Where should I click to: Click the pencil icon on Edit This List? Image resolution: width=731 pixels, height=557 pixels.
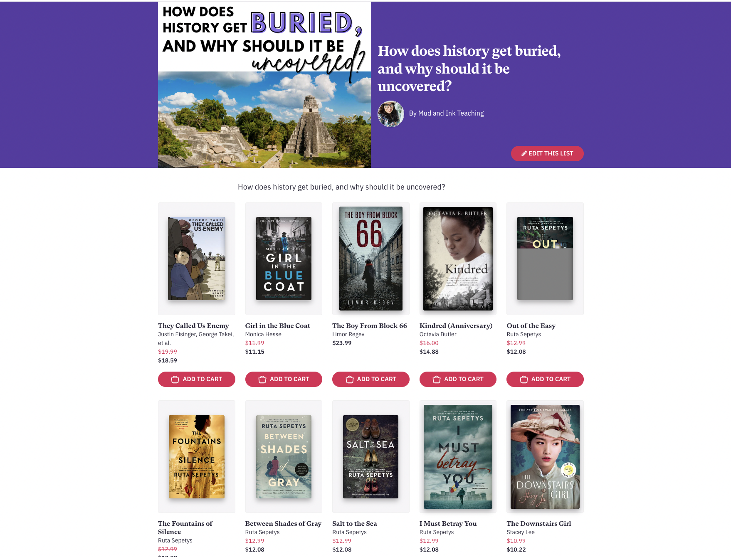click(524, 153)
